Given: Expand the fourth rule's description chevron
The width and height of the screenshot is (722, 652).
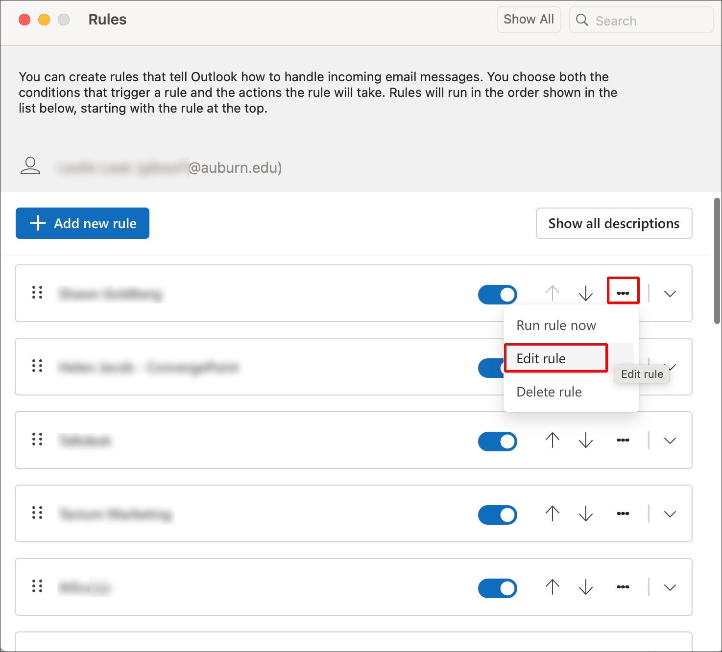Looking at the screenshot, I should click(670, 514).
